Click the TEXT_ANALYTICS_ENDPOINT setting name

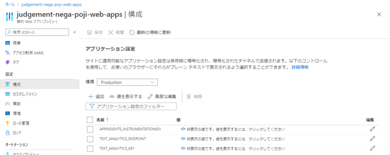pyautogui.click(x=123, y=139)
